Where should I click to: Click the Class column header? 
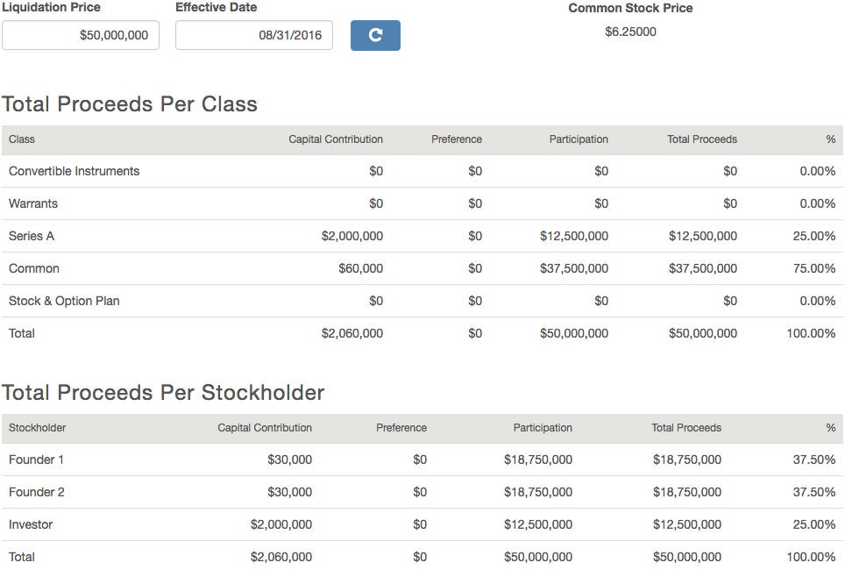click(22, 139)
